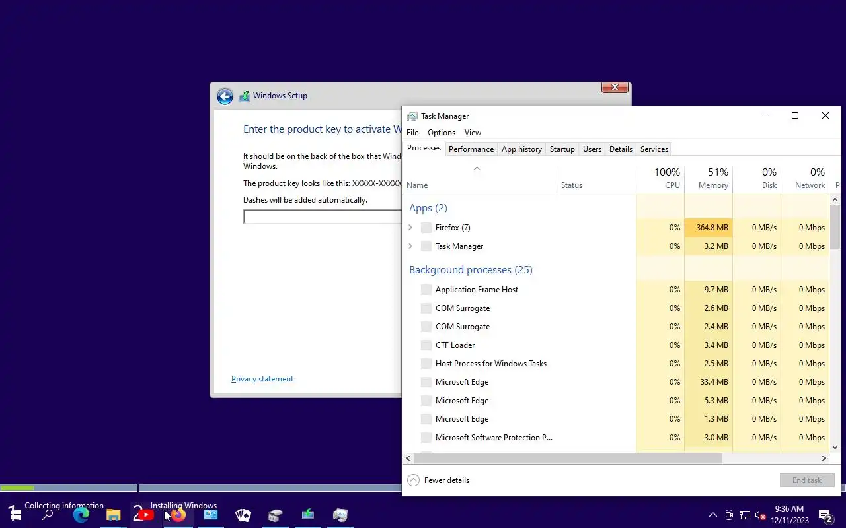846x528 pixels.
Task: Click the Meet Now camera tray icon
Action: click(x=729, y=515)
